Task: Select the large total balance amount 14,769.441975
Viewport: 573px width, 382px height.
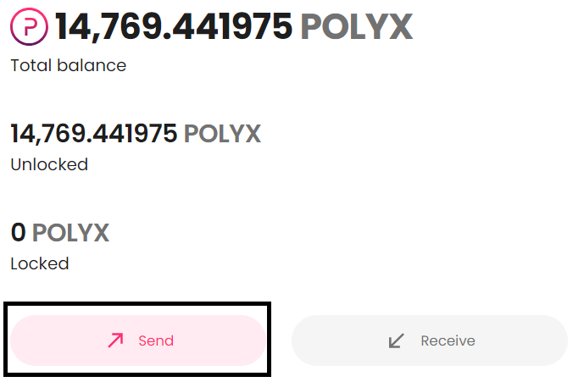Action: [173, 27]
